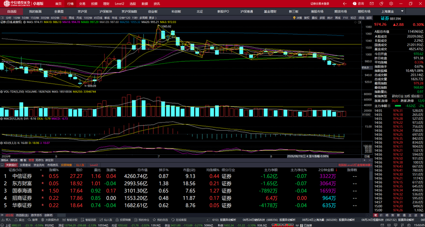The height and width of the screenshot is (227, 425).
Task: Open 在线客服 icon in bottom toolbar
Action: coord(172,220)
